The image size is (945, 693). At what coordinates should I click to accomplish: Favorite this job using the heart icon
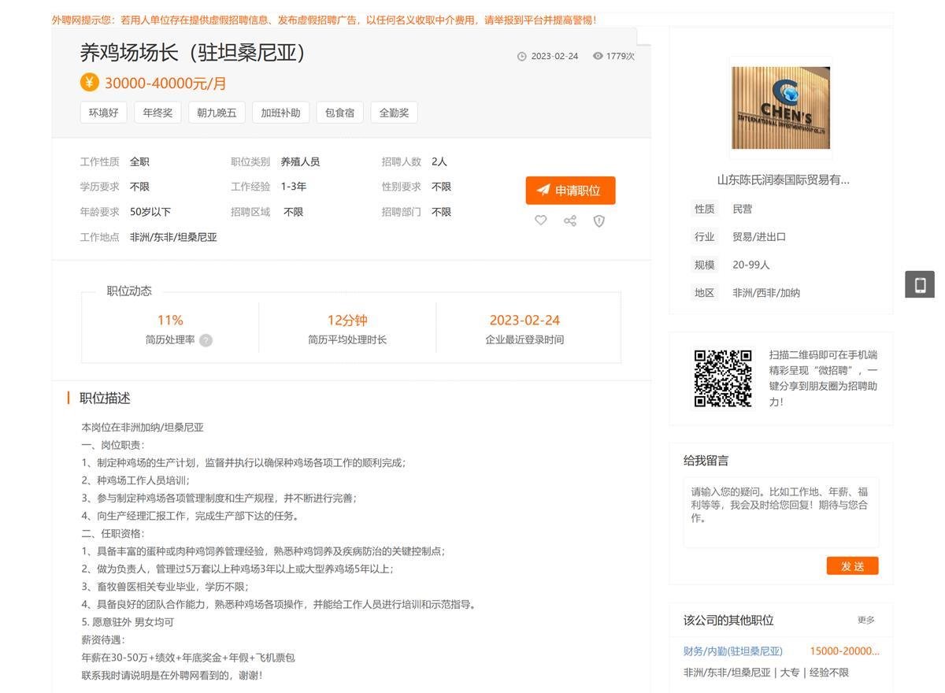click(541, 220)
